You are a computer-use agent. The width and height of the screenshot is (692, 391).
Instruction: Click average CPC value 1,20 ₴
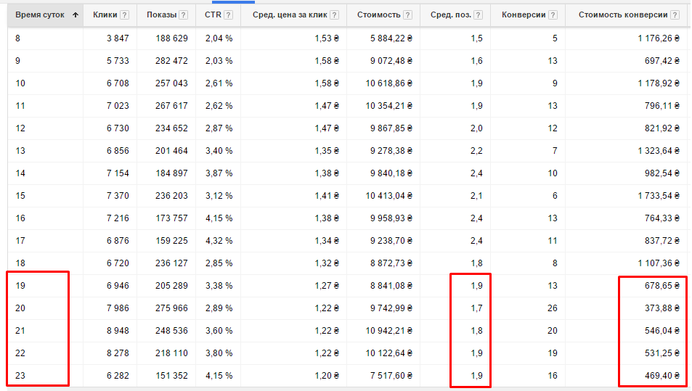(x=327, y=376)
